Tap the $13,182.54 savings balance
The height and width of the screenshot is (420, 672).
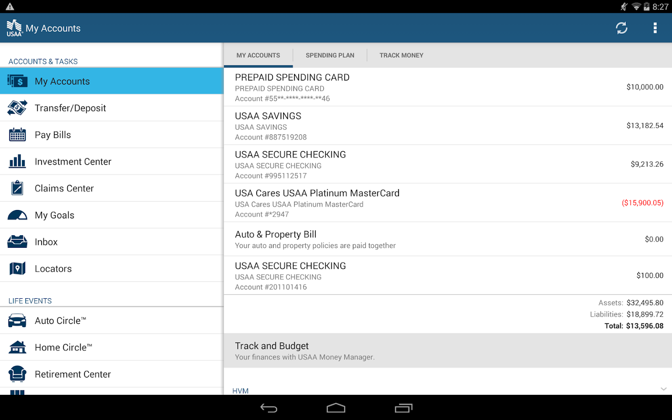pyautogui.click(x=645, y=126)
